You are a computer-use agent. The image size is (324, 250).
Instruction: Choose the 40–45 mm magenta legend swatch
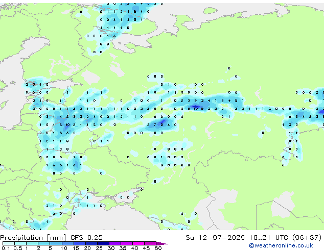pos(138,243)
